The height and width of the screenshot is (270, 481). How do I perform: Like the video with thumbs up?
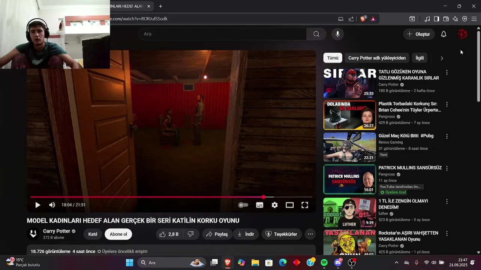click(169, 234)
